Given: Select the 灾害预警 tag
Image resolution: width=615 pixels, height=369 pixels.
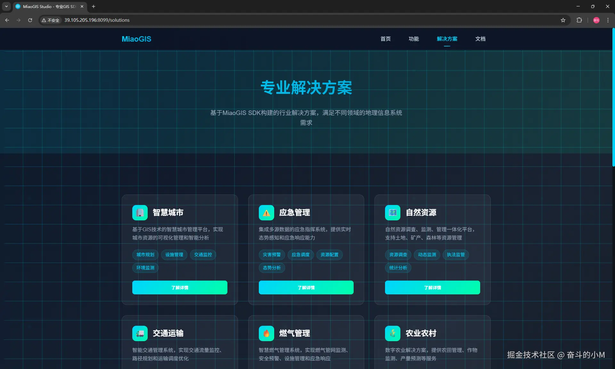Looking at the screenshot, I should (x=272, y=255).
